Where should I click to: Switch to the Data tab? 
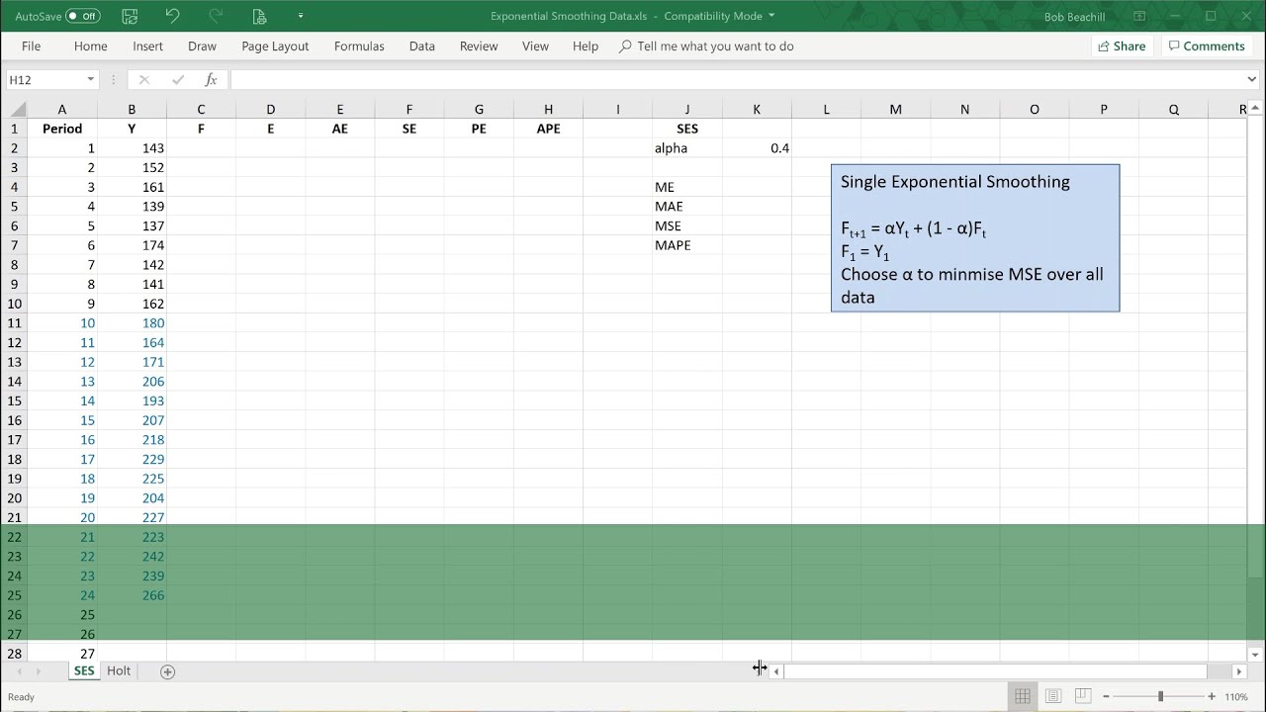(x=422, y=46)
